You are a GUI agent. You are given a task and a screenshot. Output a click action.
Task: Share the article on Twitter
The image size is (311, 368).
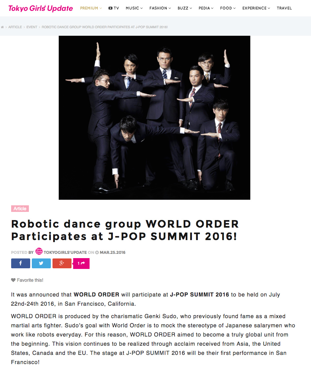pyautogui.click(x=41, y=263)
